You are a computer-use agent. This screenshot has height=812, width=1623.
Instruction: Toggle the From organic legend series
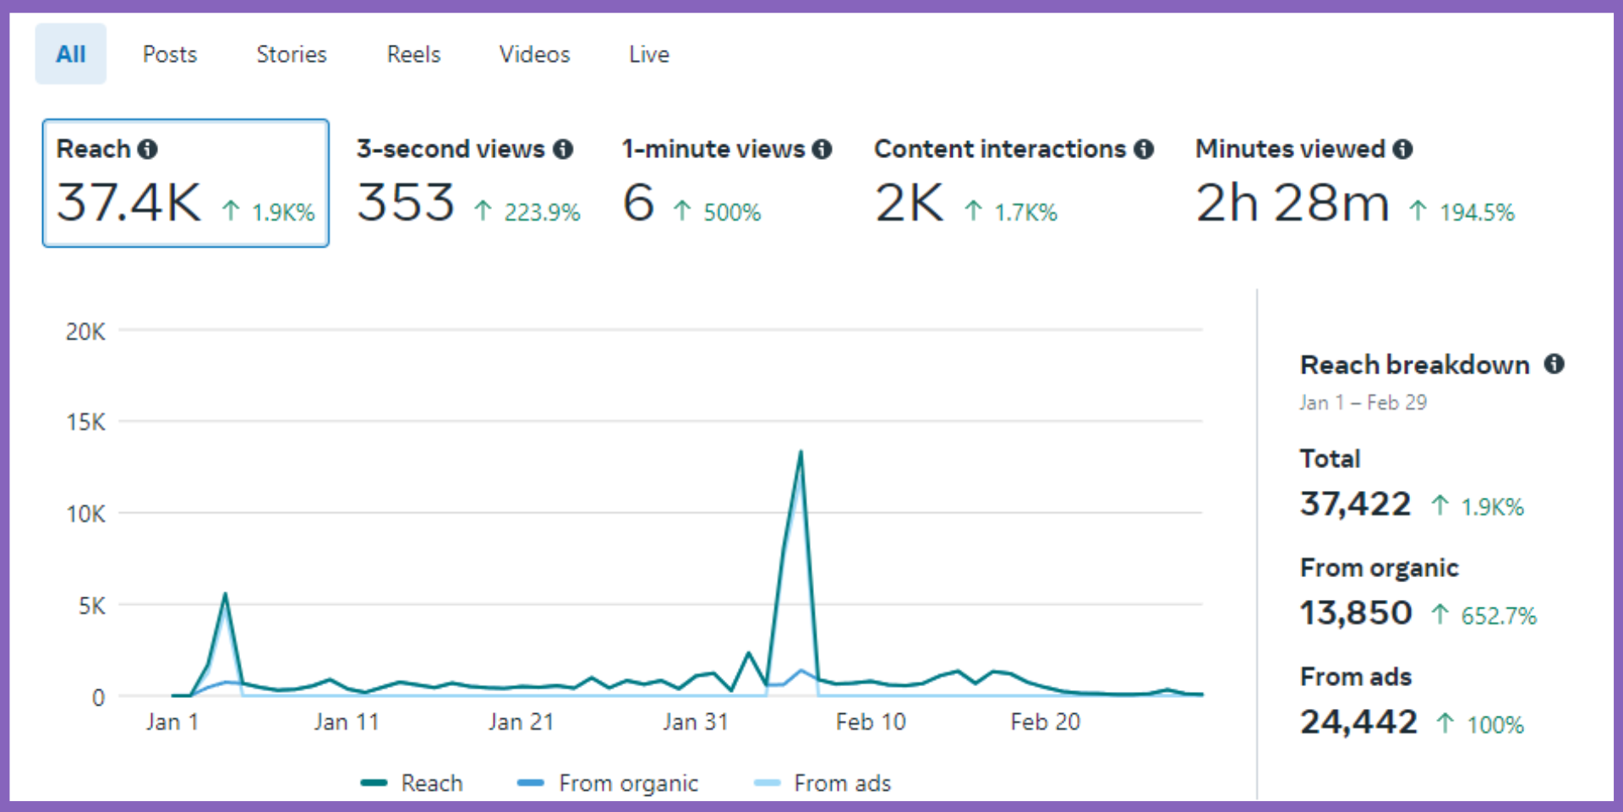click(x=609, y=783)
